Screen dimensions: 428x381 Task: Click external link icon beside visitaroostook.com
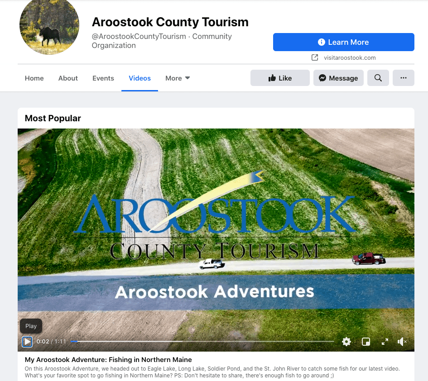315,57
